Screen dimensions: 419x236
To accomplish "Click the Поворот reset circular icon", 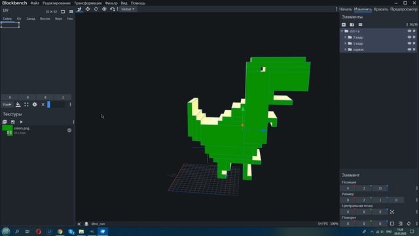I will [409, 224].
